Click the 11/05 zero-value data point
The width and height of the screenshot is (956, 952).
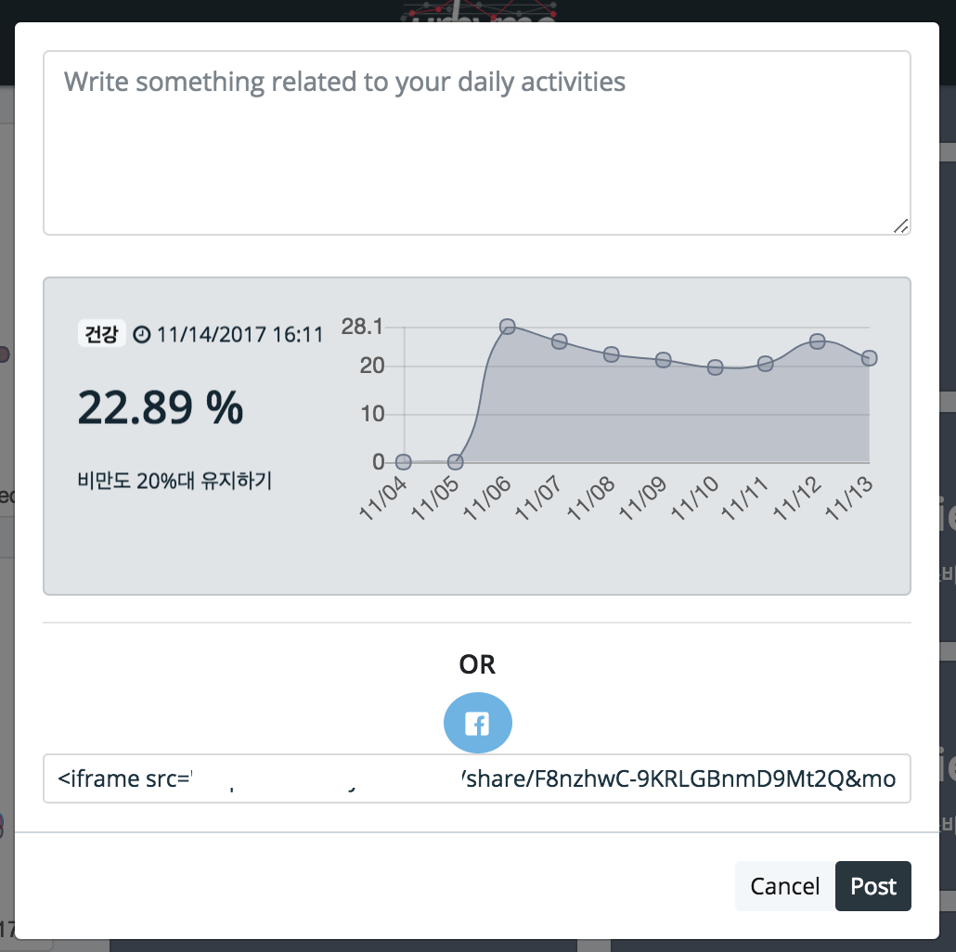tap(455, 462)
